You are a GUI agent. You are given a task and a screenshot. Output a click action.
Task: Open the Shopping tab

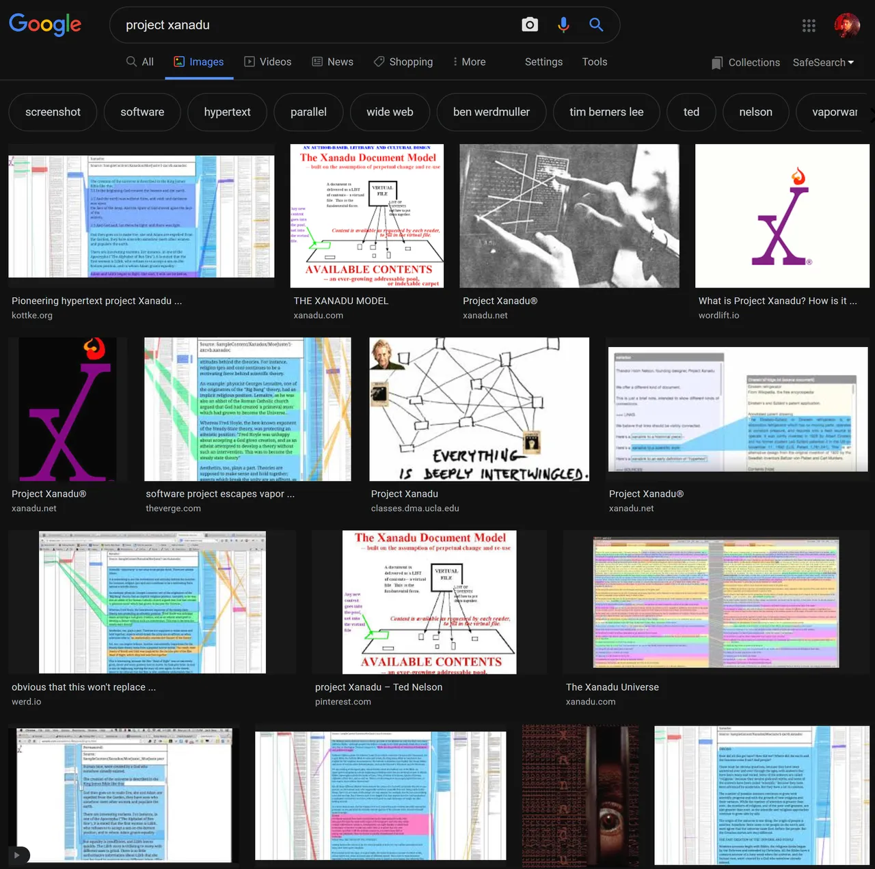[403, 61]
